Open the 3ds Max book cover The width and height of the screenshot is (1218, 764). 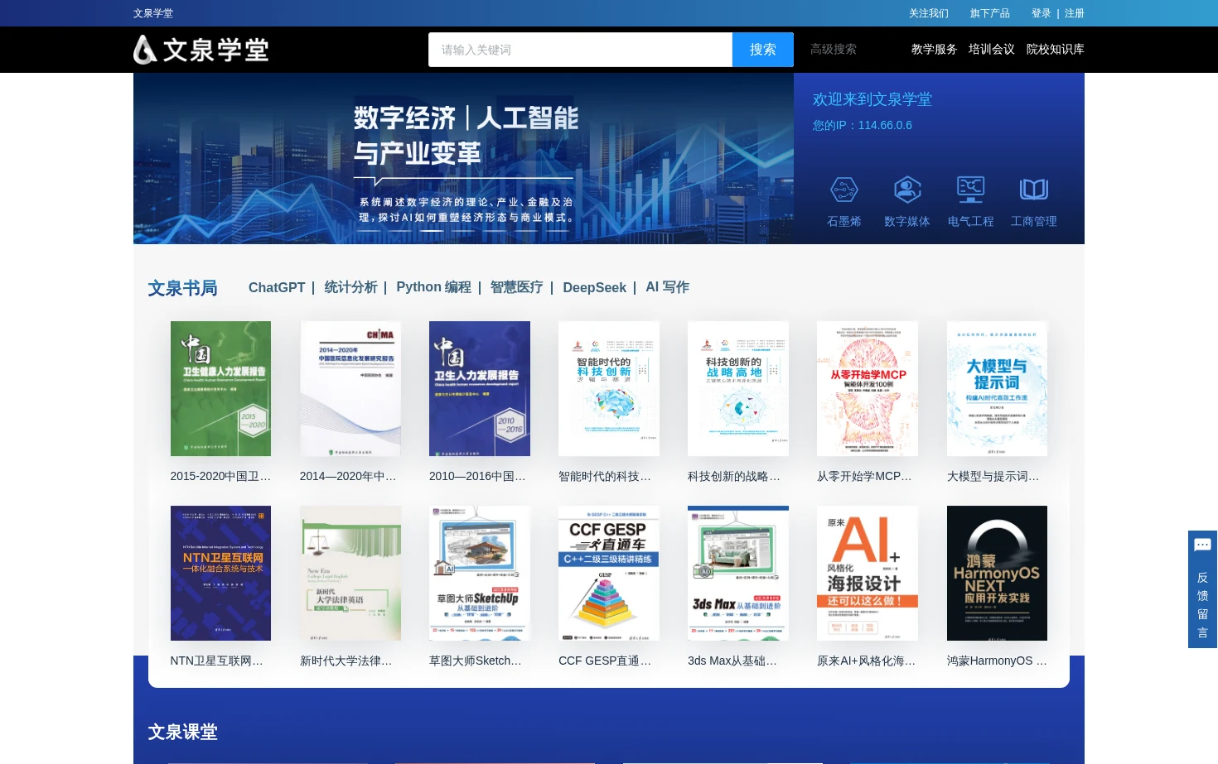coord(738,573)
